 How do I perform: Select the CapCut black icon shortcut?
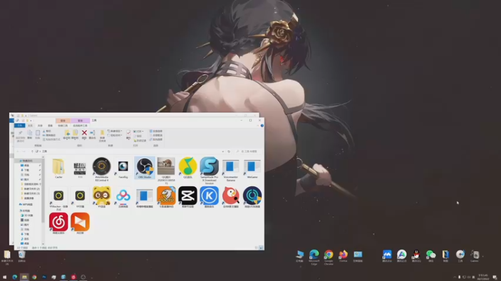(187, 197)
